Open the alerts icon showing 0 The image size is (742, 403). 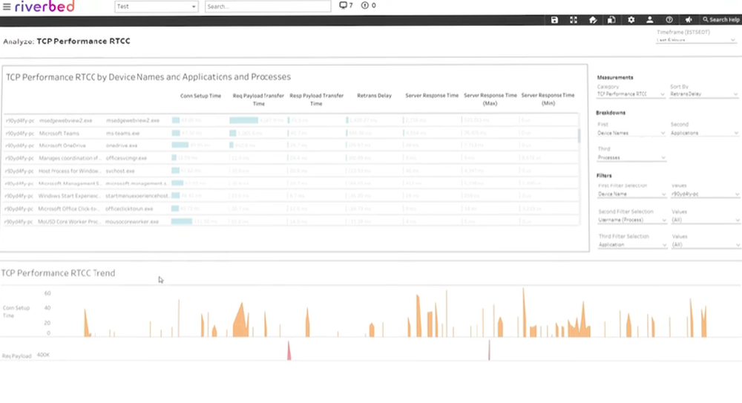(x=368, y=6)
